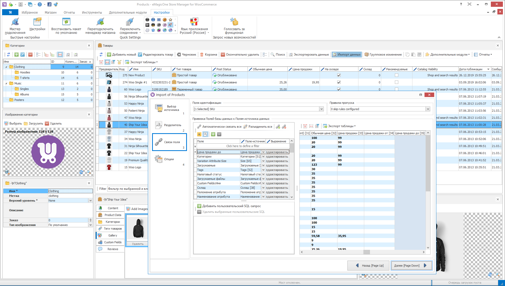The image size is (505, 286).
Task: Open Экспорт таблицы dropdown in import preview
Action: tap(340, 126)
